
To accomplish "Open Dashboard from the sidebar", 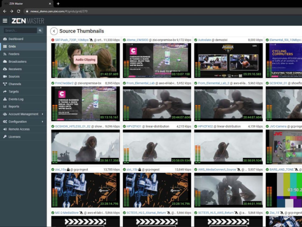I will [23, 39].
